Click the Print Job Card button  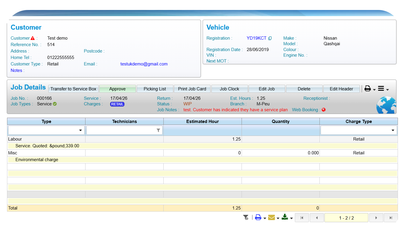coord(192,89)
